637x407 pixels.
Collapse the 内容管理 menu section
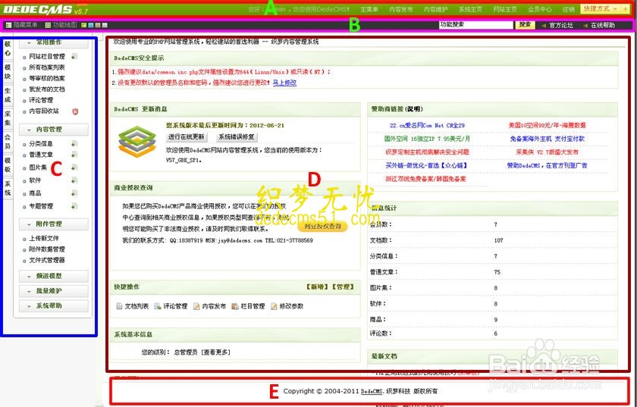click(54, 130)
